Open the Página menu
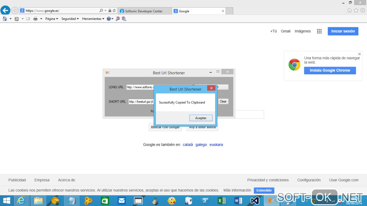This screenshot has width=367, height=206. pyautogui.click(x=51, y=19)
